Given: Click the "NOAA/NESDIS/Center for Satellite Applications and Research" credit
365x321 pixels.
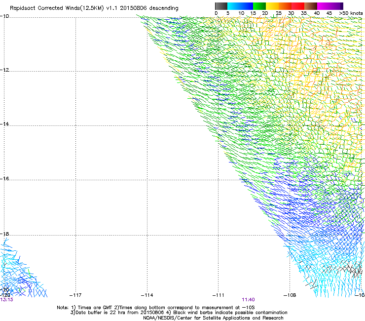Looking at the screenshot, I should pyautogui.click(x=213, y=318).
